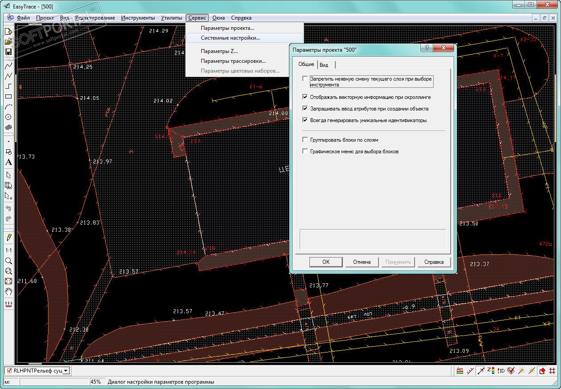Switch to the 'Вид' tab

pyautogui.click(x=324, y=65)
